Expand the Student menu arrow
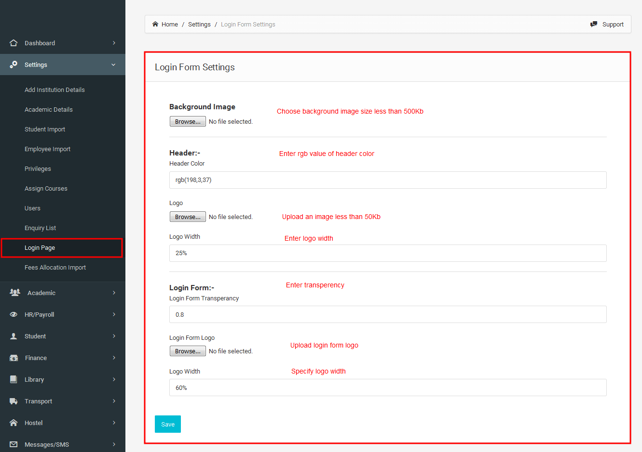This screenshot has height=452, width=642. [114, 336]
